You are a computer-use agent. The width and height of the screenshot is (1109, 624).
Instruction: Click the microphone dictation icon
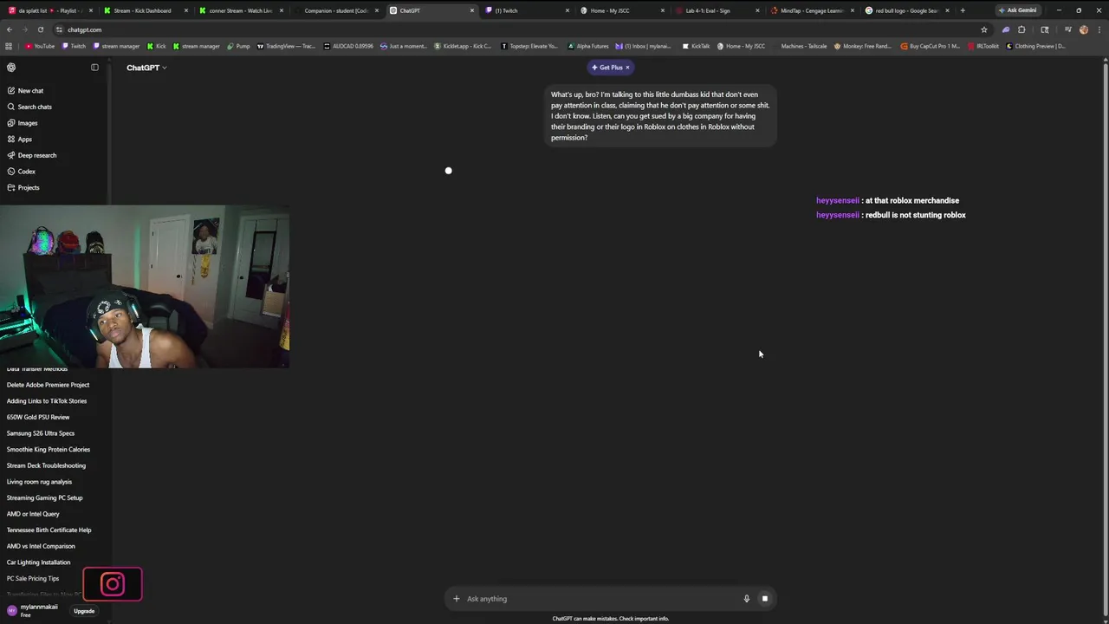coord(746,599)
